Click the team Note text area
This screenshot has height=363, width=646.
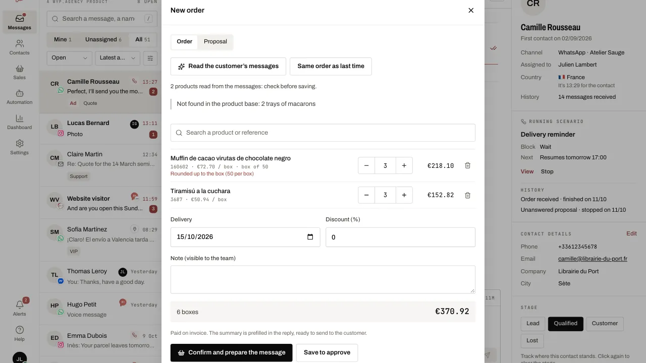pyautogui.click(x=323, y=279)
